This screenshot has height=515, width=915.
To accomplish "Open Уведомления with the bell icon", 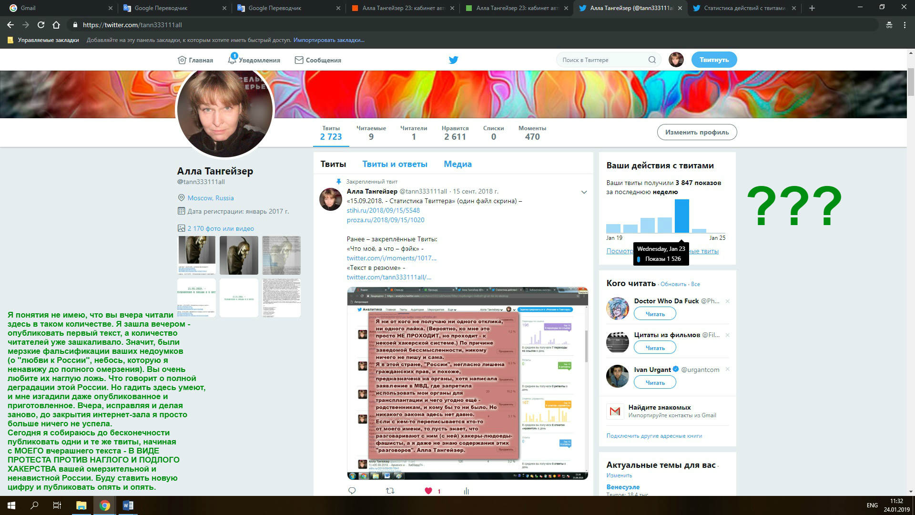I will 254,60.
